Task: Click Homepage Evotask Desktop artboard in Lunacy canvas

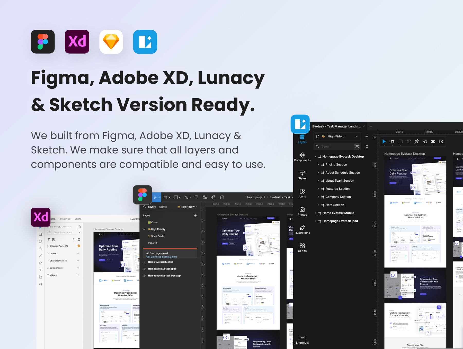Action: [x=415, y=253]
